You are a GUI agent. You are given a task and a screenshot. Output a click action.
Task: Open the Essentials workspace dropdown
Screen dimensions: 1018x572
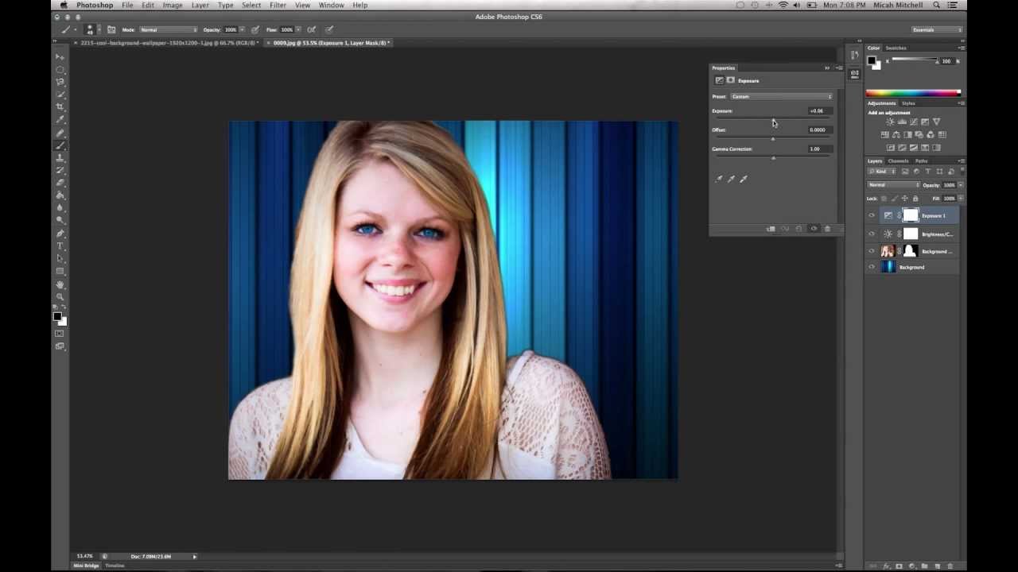coord(937,29)
